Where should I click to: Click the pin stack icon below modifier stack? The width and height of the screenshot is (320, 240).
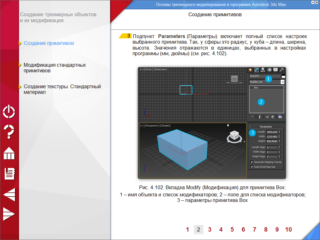point(252,117)
